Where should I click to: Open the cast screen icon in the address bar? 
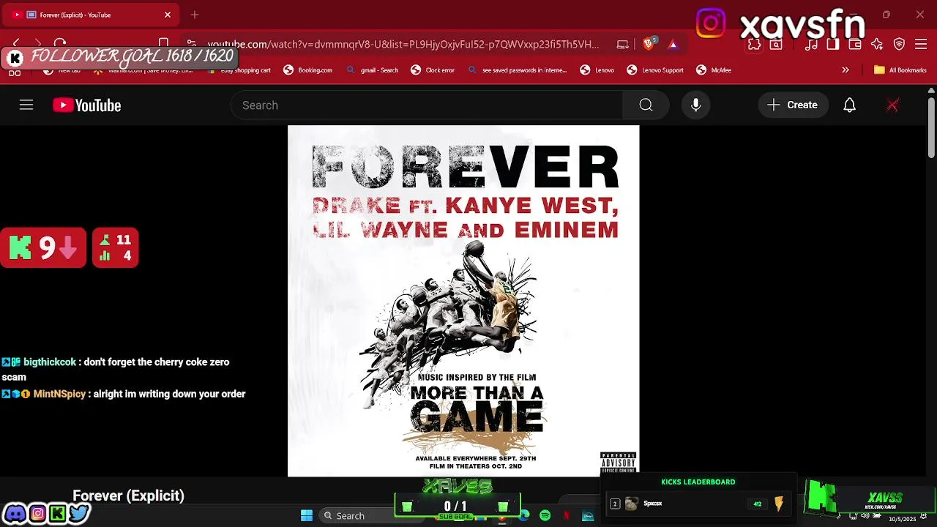pos(622,44)
